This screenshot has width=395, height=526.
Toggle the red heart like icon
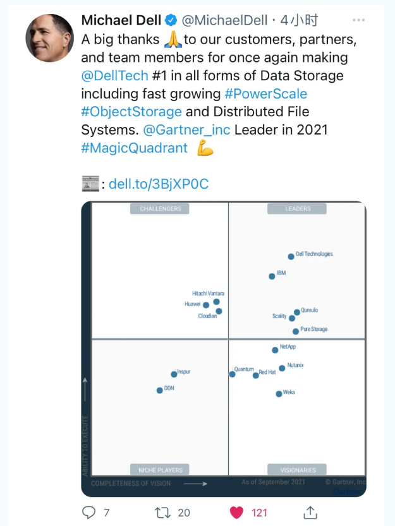click(236, 512)
